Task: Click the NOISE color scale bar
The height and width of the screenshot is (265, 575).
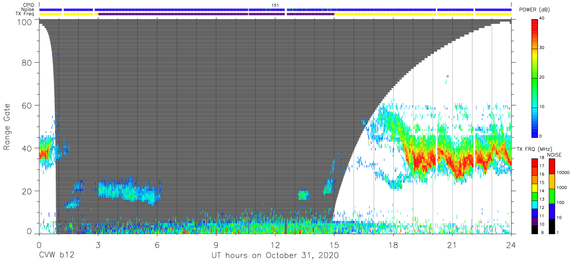Action: coord(552,196)
